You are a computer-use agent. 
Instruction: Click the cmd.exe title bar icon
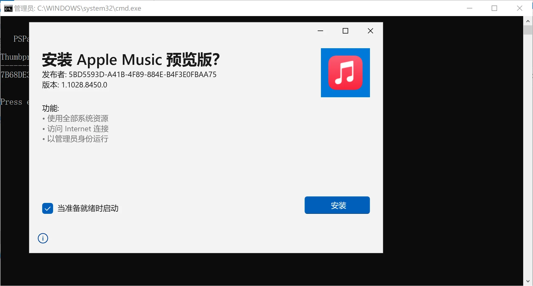tap(8, 8)
